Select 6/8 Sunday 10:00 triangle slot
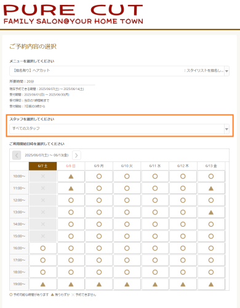This screenshot has height=308, width=240. pyautogui.click(x=71, y=176)
